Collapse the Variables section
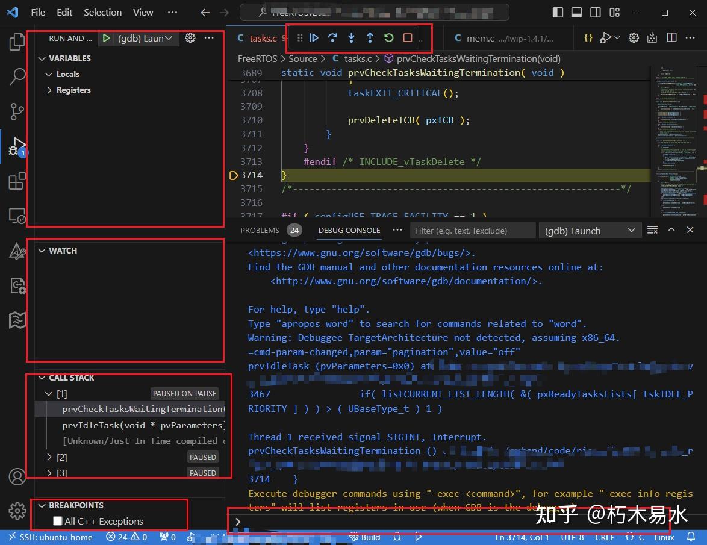707x545 pixels. tap(42, 58)
